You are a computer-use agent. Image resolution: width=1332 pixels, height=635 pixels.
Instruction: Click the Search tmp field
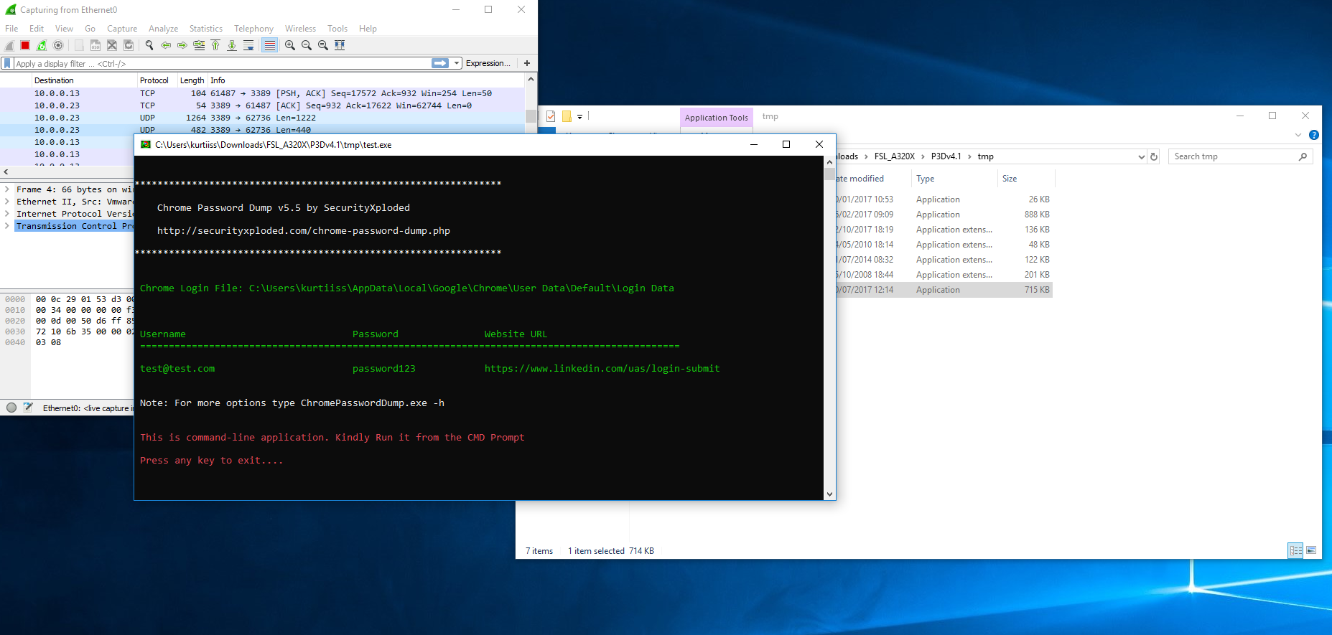click(1233, 156)
